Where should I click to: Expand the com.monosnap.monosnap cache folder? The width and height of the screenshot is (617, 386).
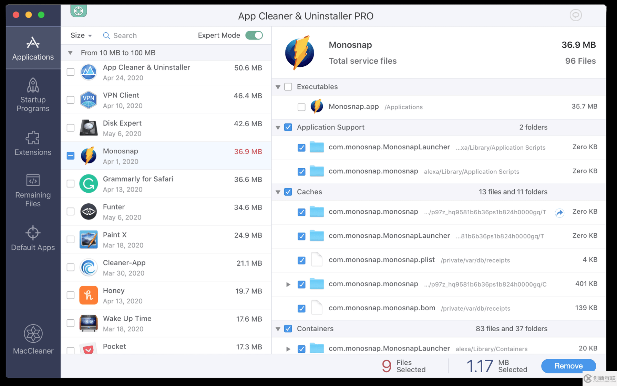coord(288,285)
